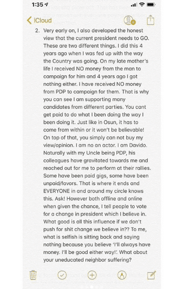Tap the back chevron beside iCloud
The image size is (189, 289).
tap(29, 20)
